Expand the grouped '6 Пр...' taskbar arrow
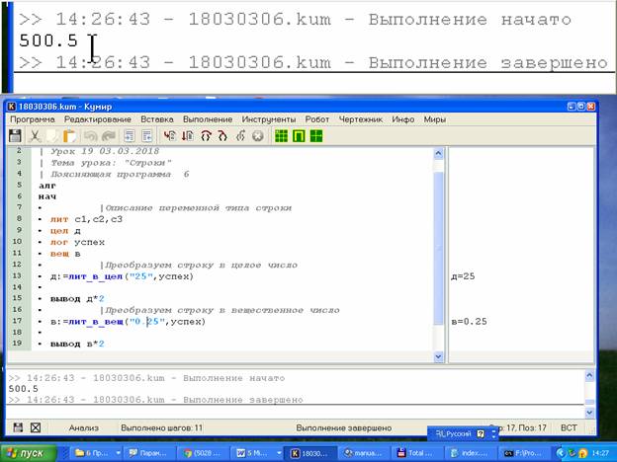Viewport: 617px width, 462px height. (118, 453)
